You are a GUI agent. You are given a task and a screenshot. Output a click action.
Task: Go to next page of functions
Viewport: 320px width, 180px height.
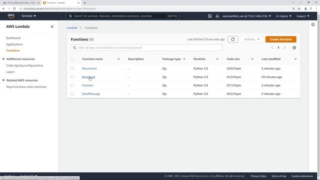[284, 47]
